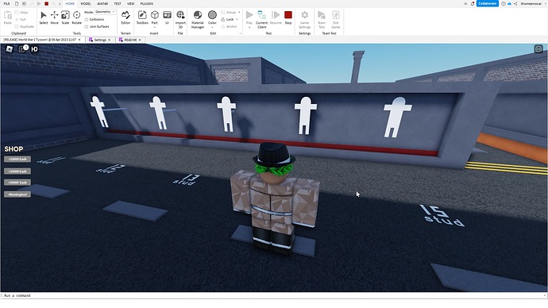Click the +Remington shop button
Viewport: 548px width, 308px height.
[17, 194]
